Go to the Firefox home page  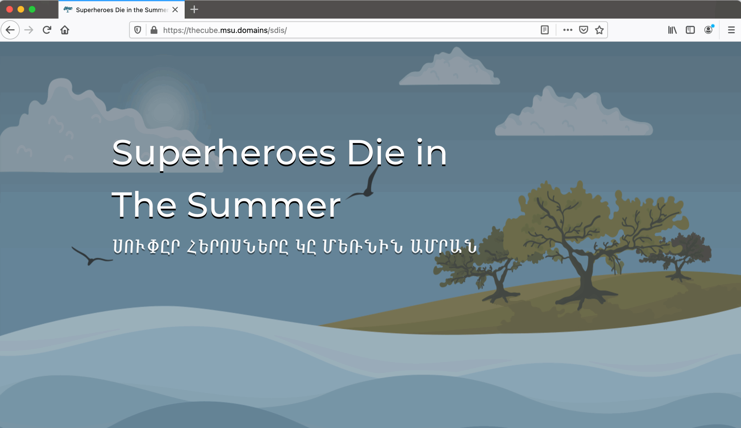pyautogui.click(x=65, y=30)
